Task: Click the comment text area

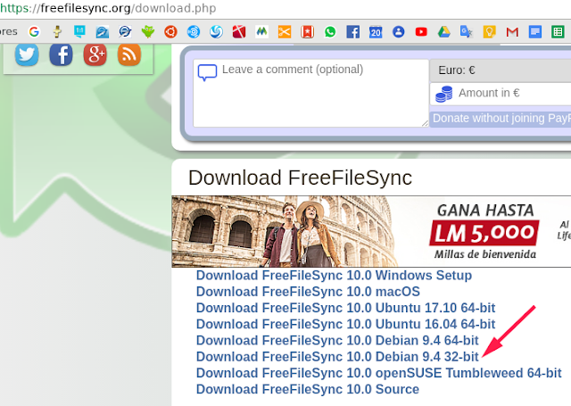Action: [311, 93]
